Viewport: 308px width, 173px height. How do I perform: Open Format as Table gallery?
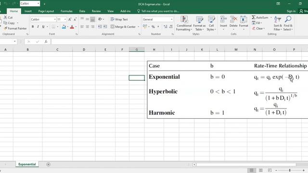pos(199,24)
